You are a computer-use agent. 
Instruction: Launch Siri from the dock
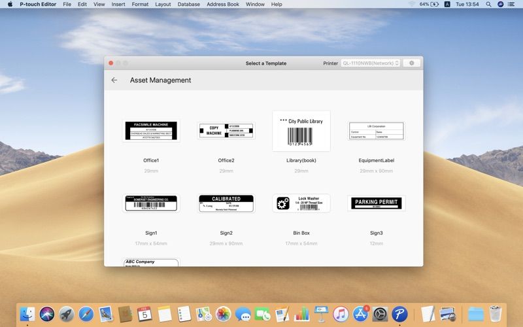click(47, 314)
